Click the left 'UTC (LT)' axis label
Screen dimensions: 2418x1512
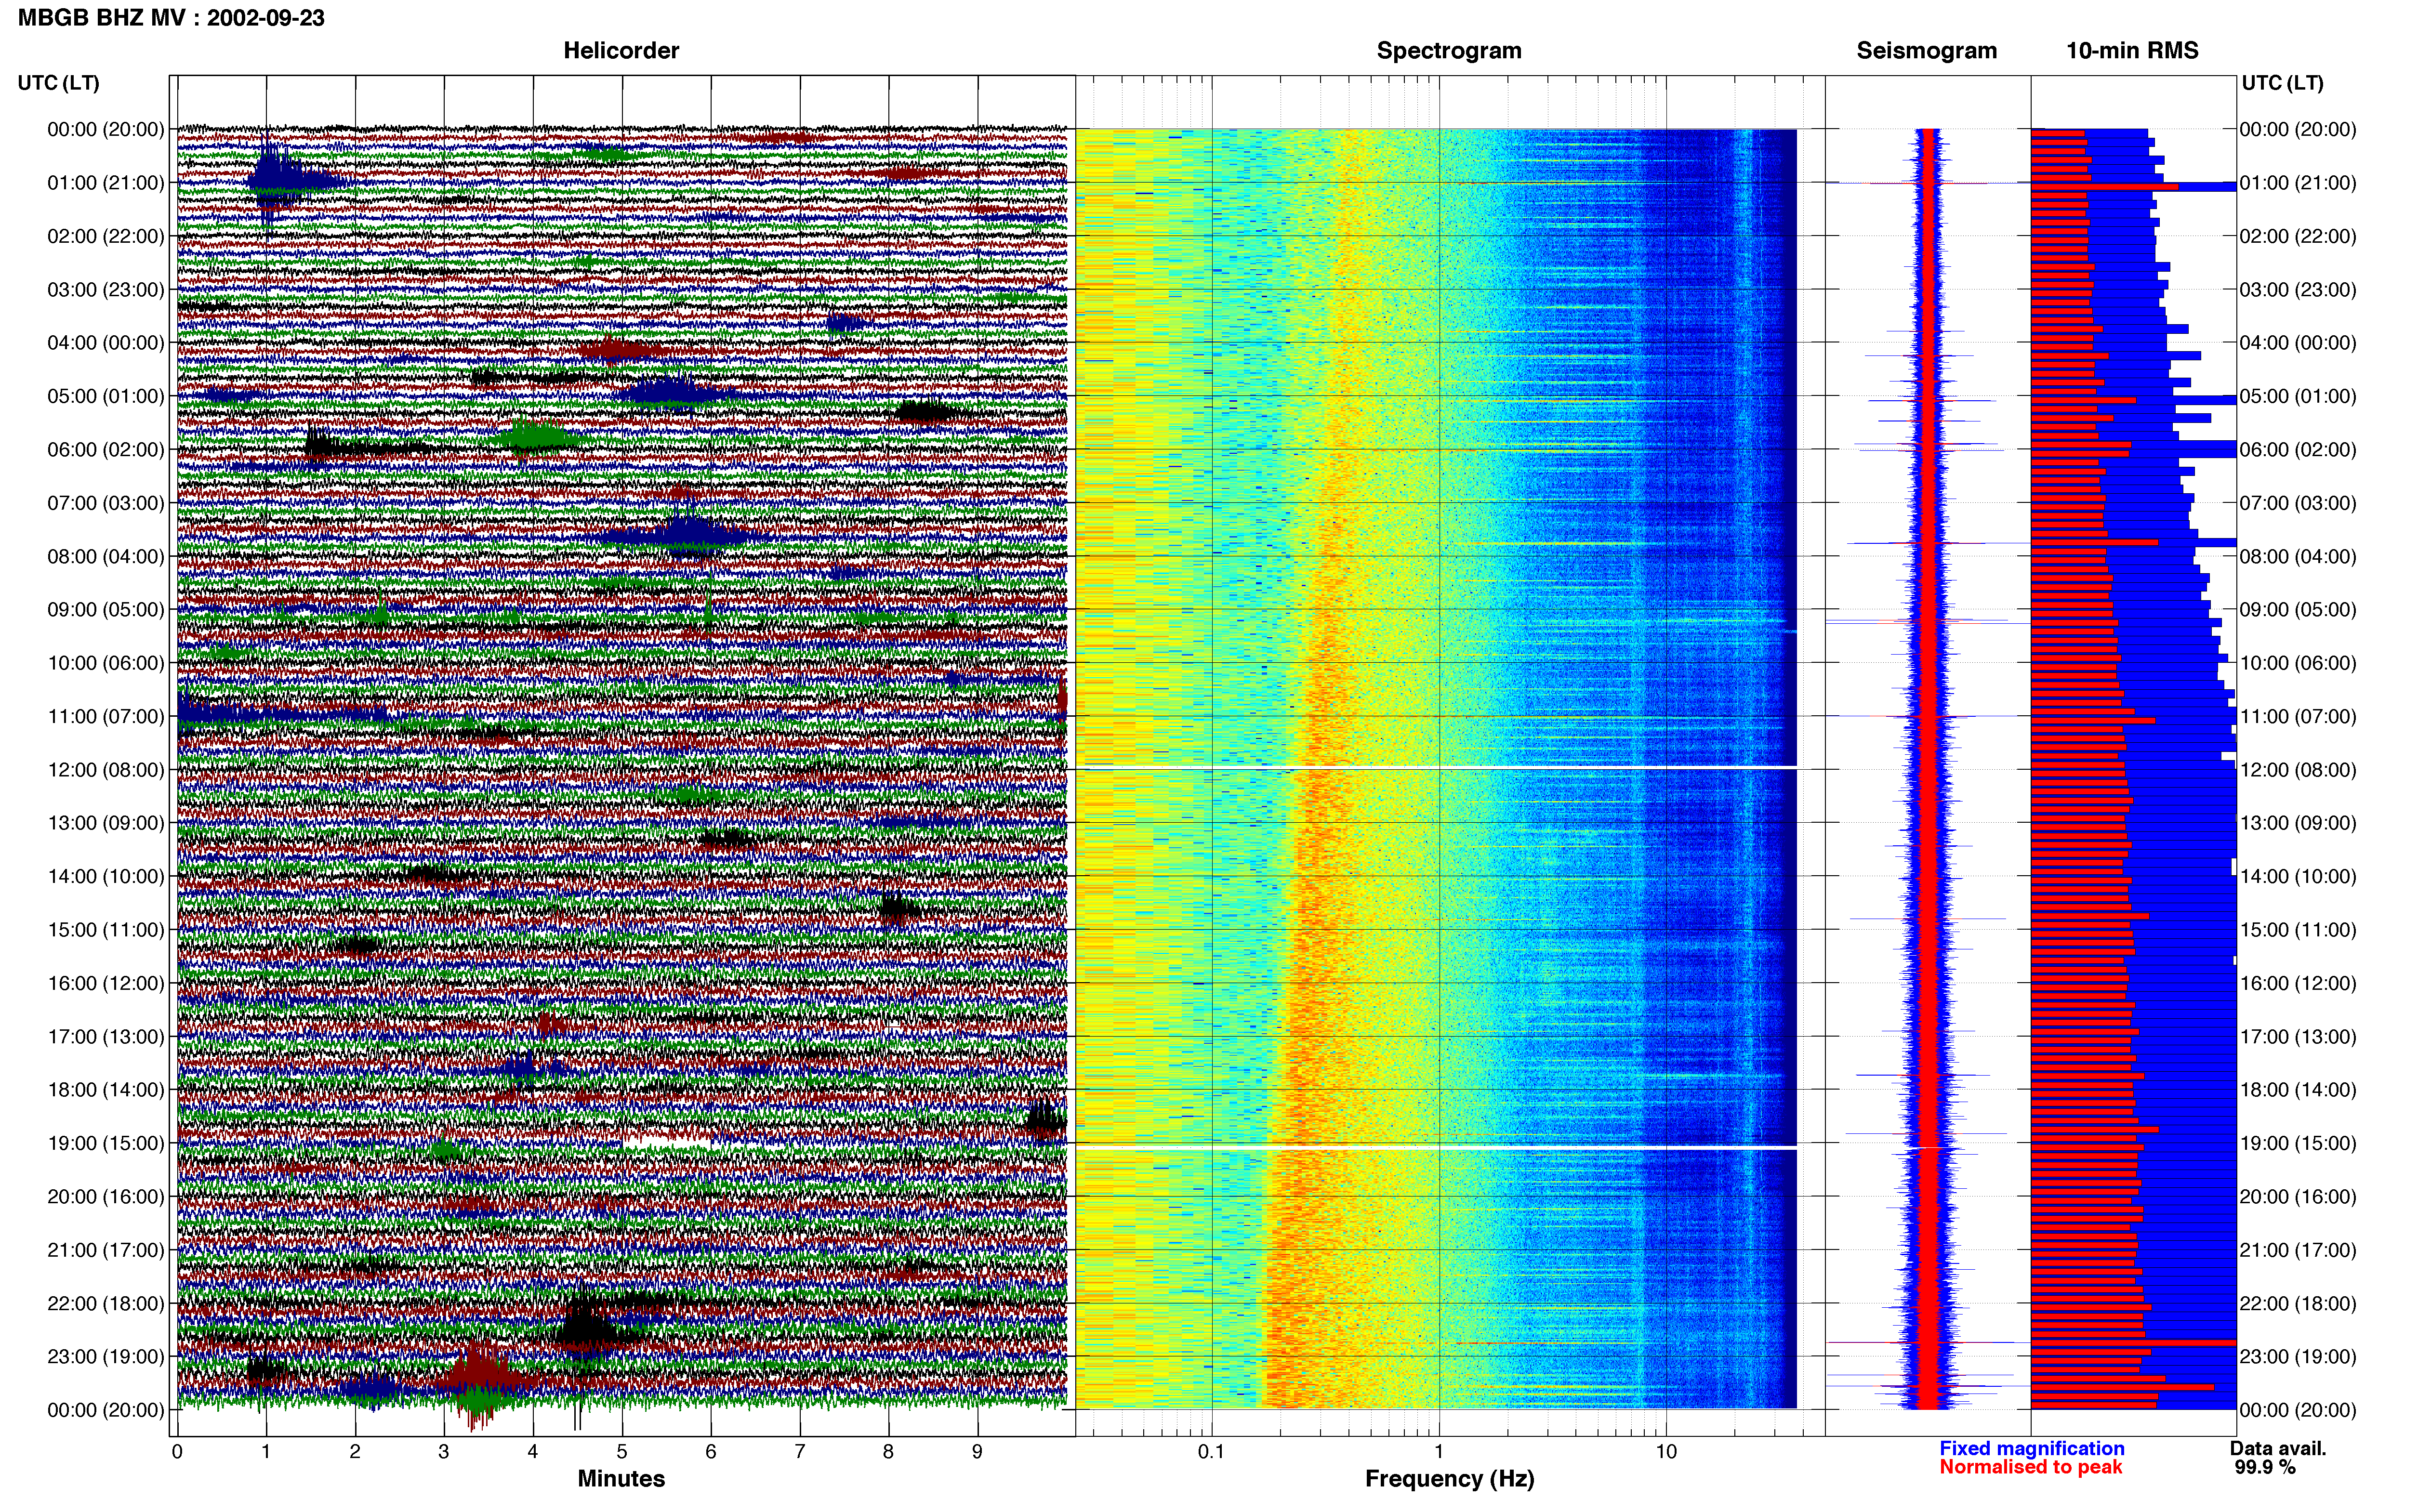(x=58, y=83)
